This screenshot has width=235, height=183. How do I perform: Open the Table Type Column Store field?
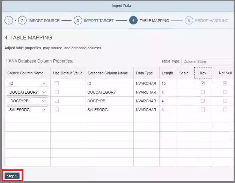[x=207, y=61]
